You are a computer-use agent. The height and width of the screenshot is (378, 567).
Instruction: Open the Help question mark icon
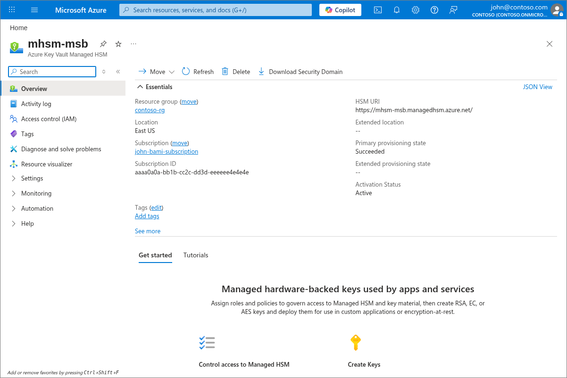coord(434,10)
